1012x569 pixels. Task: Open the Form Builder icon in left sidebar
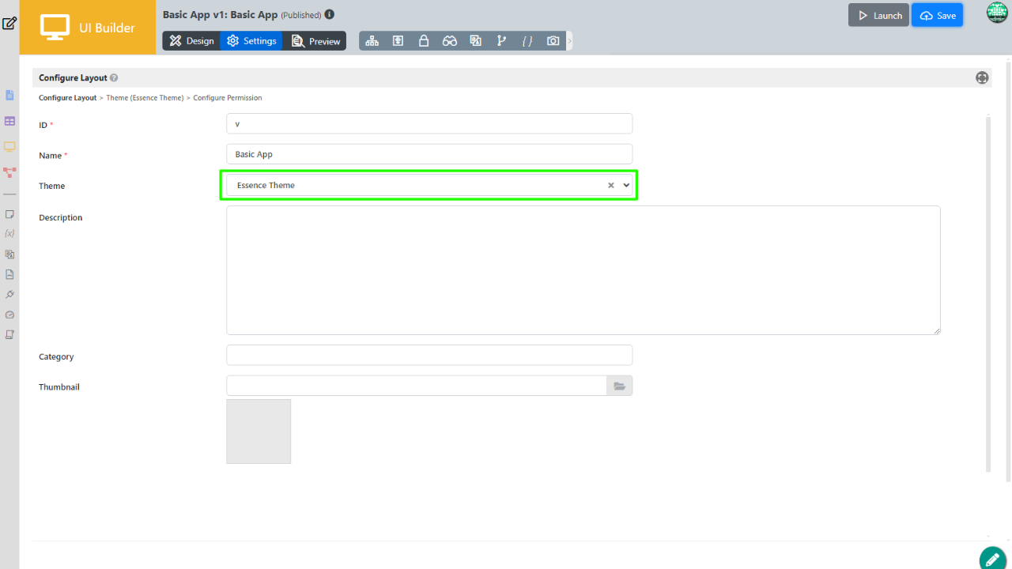(x=10, y=96)
